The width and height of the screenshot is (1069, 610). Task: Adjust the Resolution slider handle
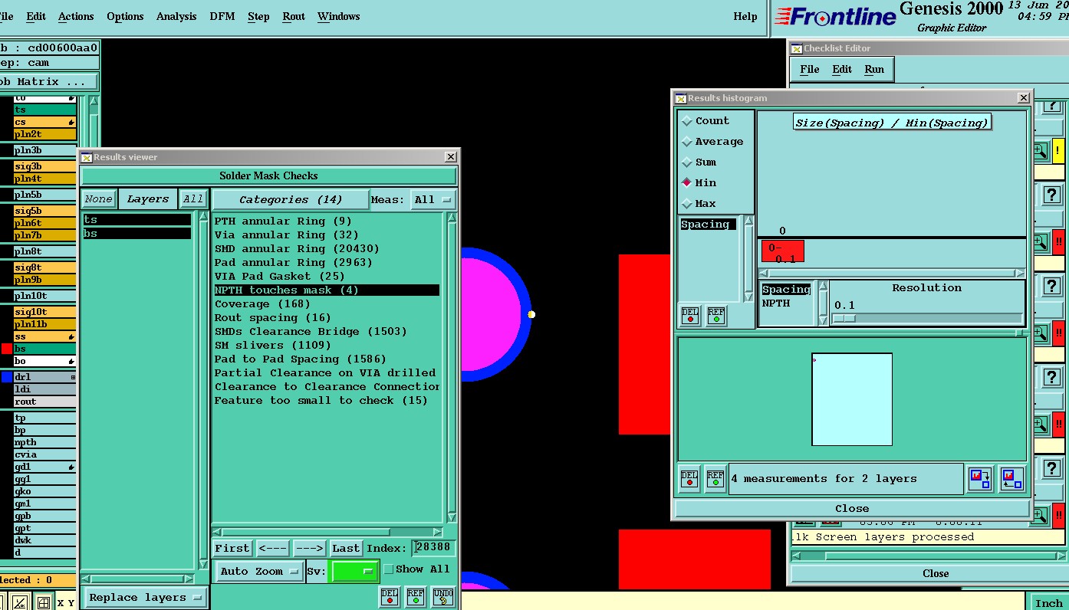[x=844, y=318]
